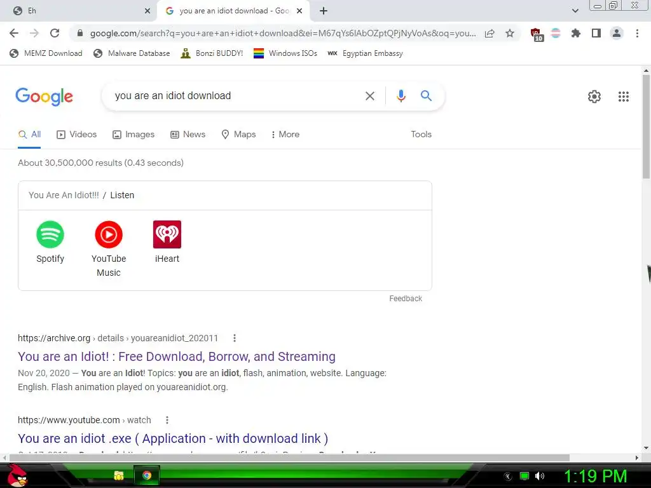Switch to Videos results
651x488 pixels.
pyautogui.click(x=76, y=135)
